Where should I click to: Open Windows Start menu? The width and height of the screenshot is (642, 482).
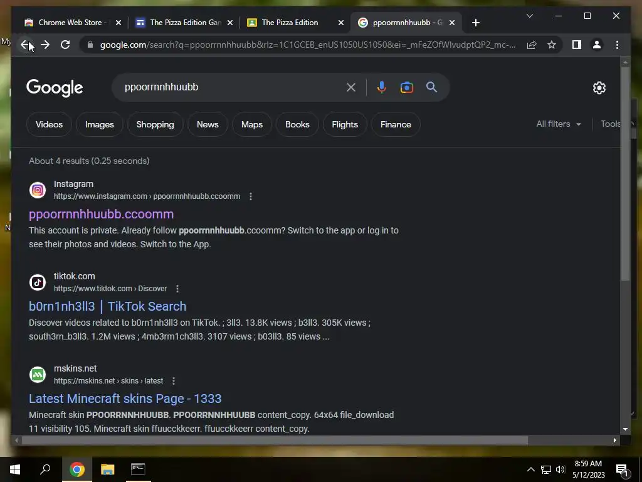(15, 469)
